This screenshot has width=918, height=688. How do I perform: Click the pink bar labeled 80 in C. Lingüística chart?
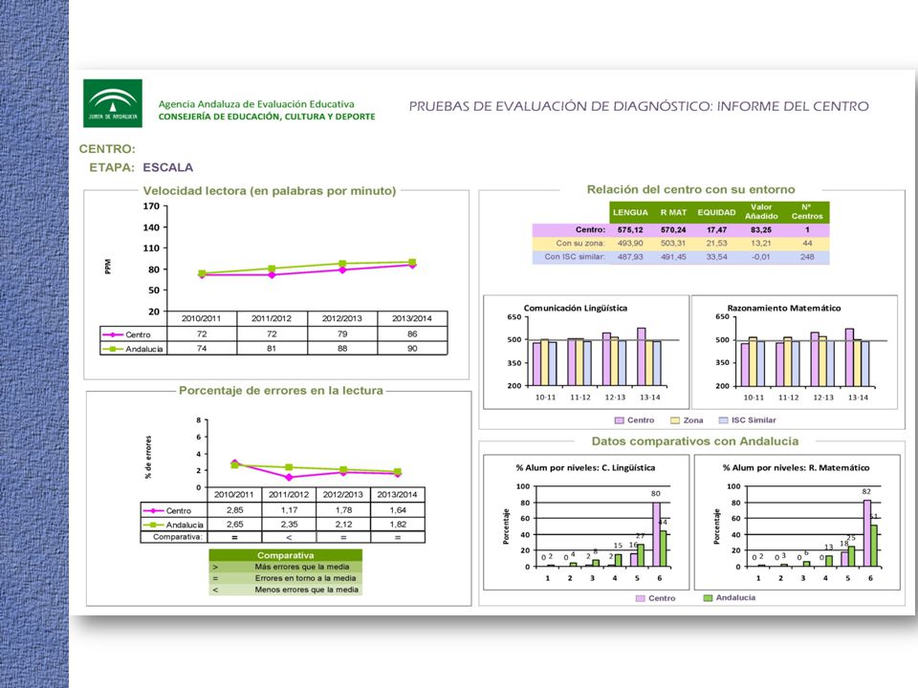(x=656, y=534)
